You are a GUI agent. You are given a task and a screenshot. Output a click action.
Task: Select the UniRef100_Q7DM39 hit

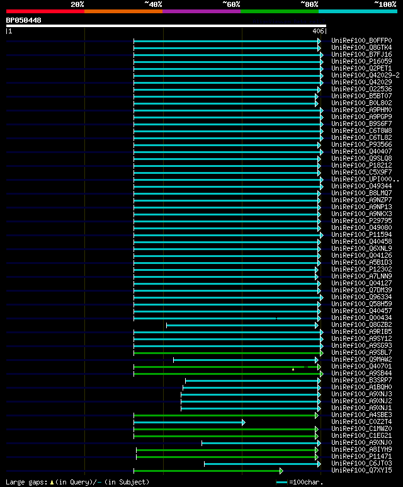click(x=361, y=290)
